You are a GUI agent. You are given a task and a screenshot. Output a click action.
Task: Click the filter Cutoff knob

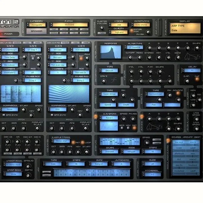[x=130, y=58]
